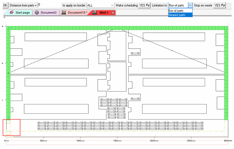Click the 2500mm ruler label
Image resolution: width=234 pixels, height=149 pixels.
[191, 141]
